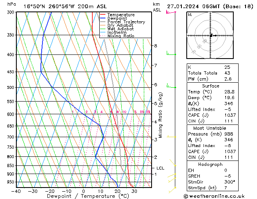Click the red Temperature line sample in the legend
Image resolution: width=257 pixels, height=199 pixels.
[x=103, y=15]
